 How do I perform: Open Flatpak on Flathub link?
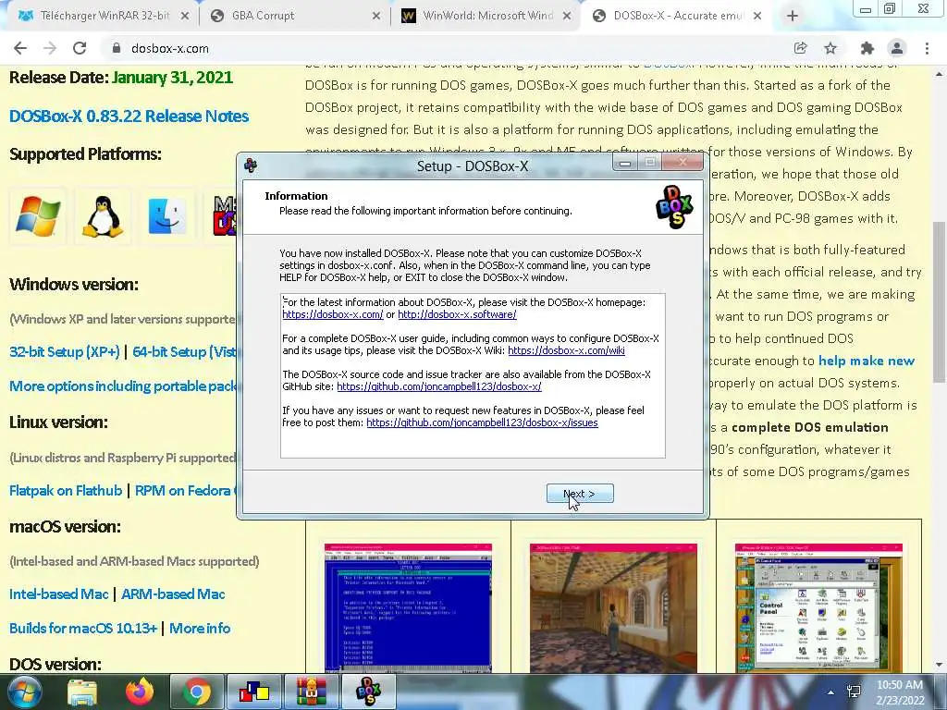[66, 490]
